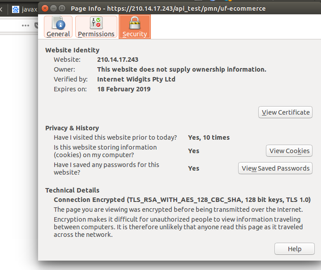Select the text 'Internet Widgits Pty Ltd'
The image size is (321, 270).
pos(136,79)
